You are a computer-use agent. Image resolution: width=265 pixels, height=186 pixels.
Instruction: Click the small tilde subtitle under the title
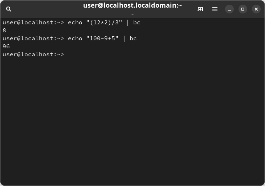132,14
